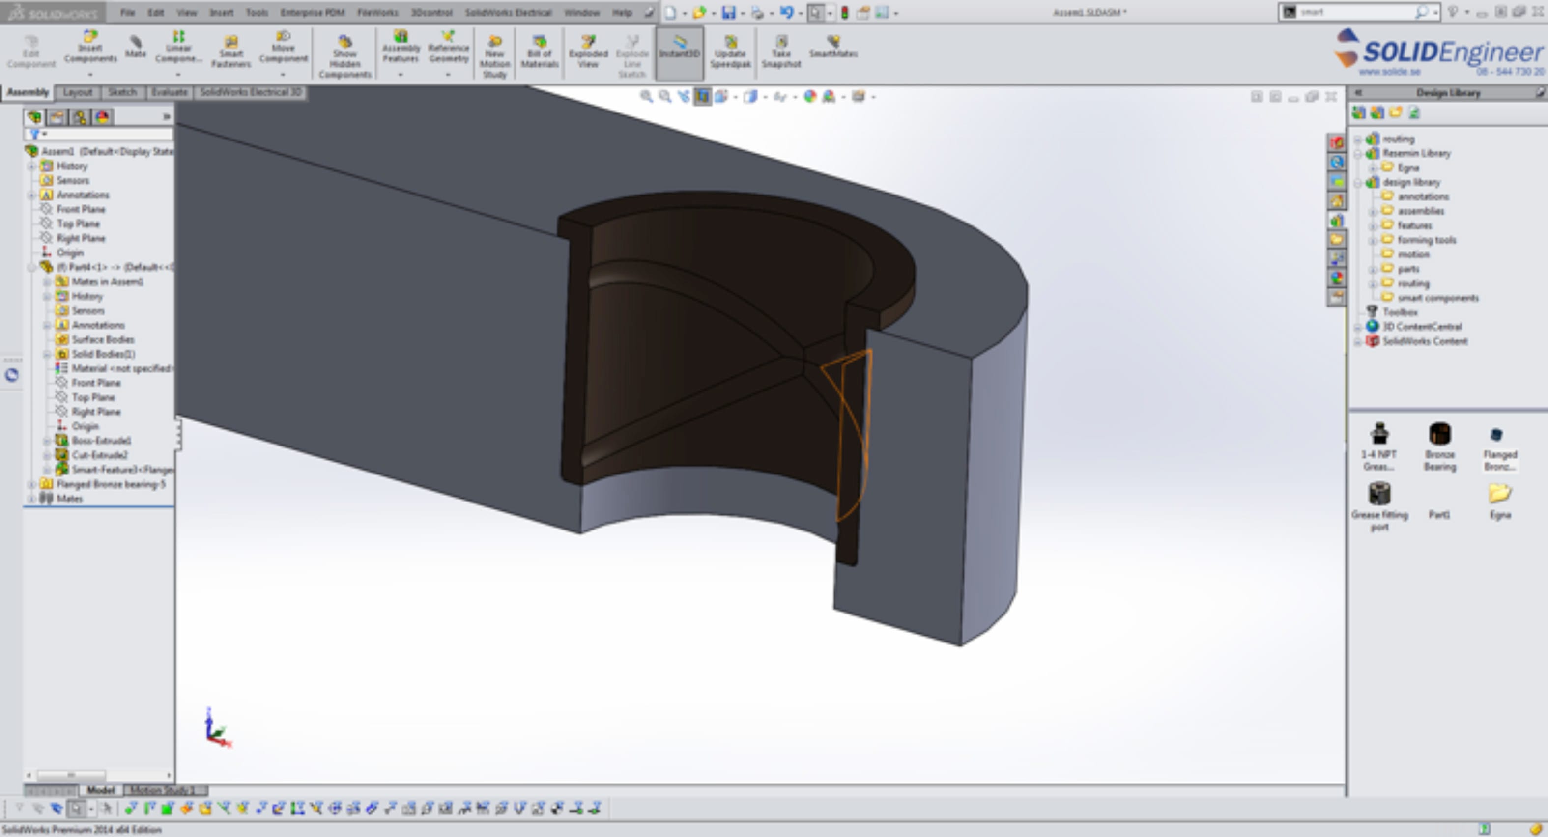The width and height of the screenshot is (1548, 837).
Task: Open Bill of Materials tool
Action: coord(539,51)
